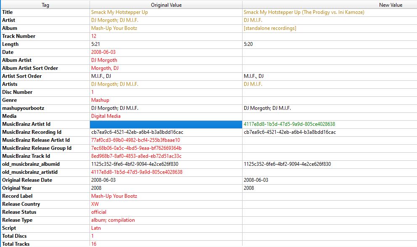Screen dimensions: 417x247
Task: Click the Tag column header
Action: tap(45, 5)
